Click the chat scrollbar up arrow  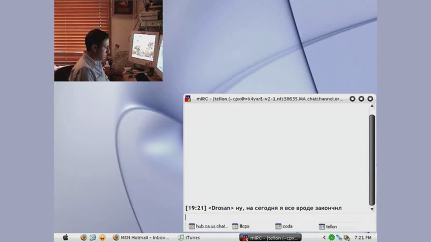point(372,106)
